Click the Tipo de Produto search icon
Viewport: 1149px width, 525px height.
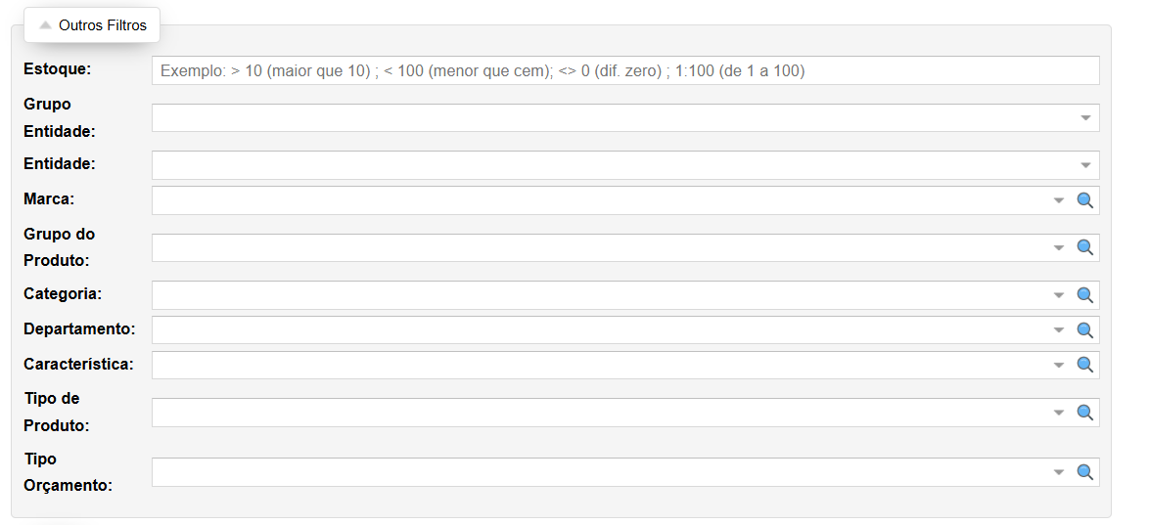pyautogui.click(x=1084, y=412)
